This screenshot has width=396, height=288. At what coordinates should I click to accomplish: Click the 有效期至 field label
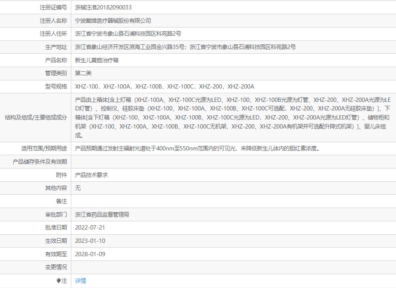click(x=56, y=254)
